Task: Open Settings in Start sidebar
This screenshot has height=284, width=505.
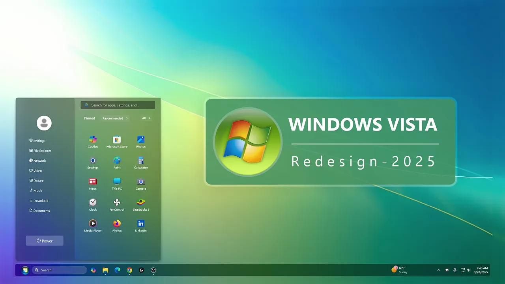Action: pyautogui.click(x=37, y=140)
